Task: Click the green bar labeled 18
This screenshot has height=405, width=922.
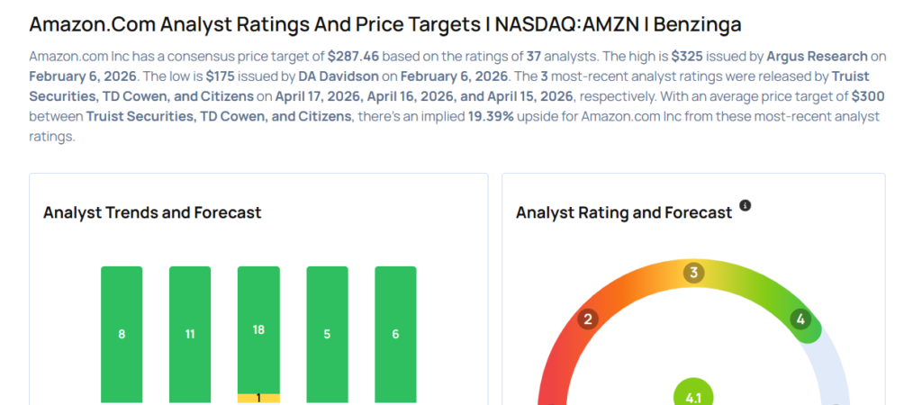Action: (x=258, y=329)
